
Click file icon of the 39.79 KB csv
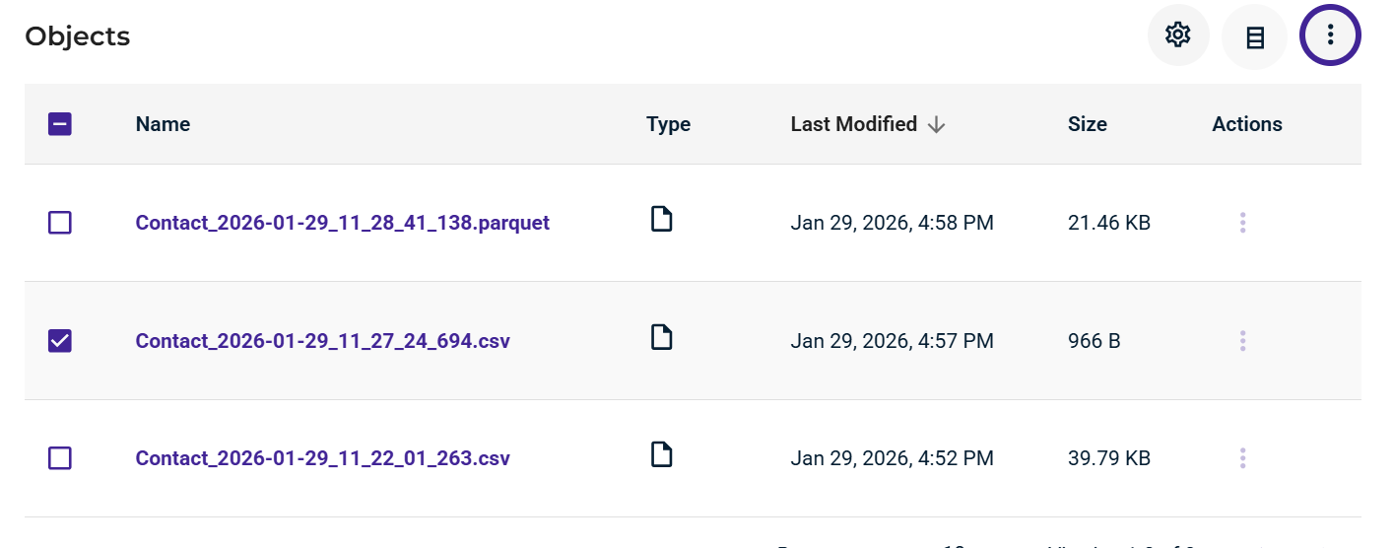(662, 454)
